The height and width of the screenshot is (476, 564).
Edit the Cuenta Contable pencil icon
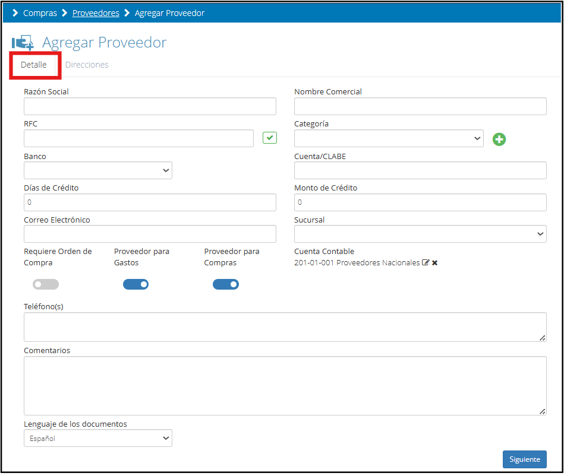426,262
